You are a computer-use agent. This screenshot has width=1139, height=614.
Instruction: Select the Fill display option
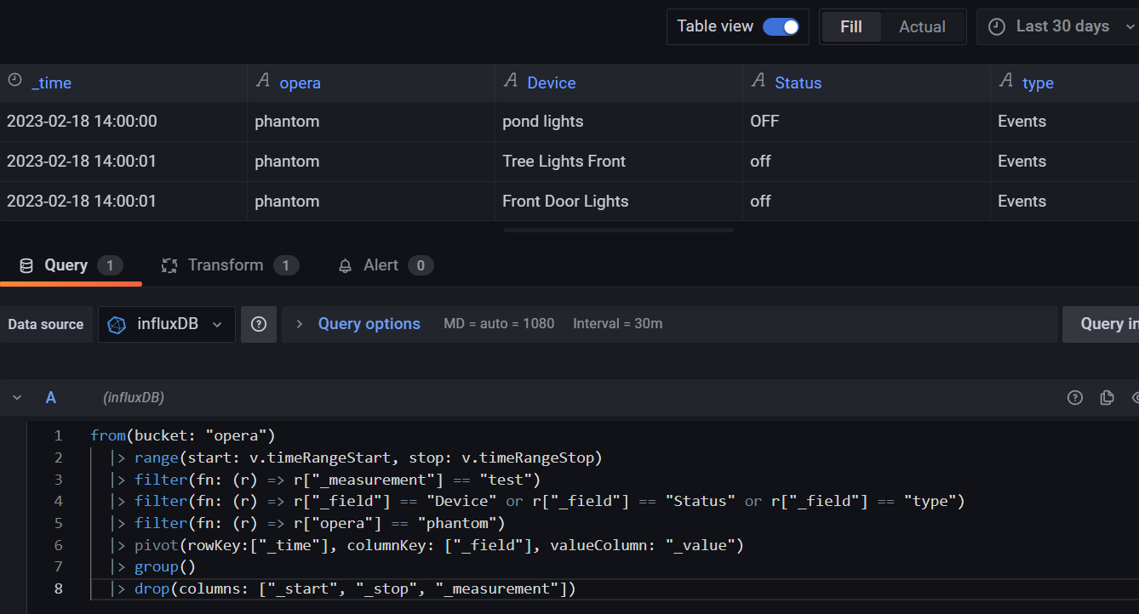850,27
